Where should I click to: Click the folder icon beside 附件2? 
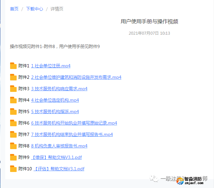[13, 77]
